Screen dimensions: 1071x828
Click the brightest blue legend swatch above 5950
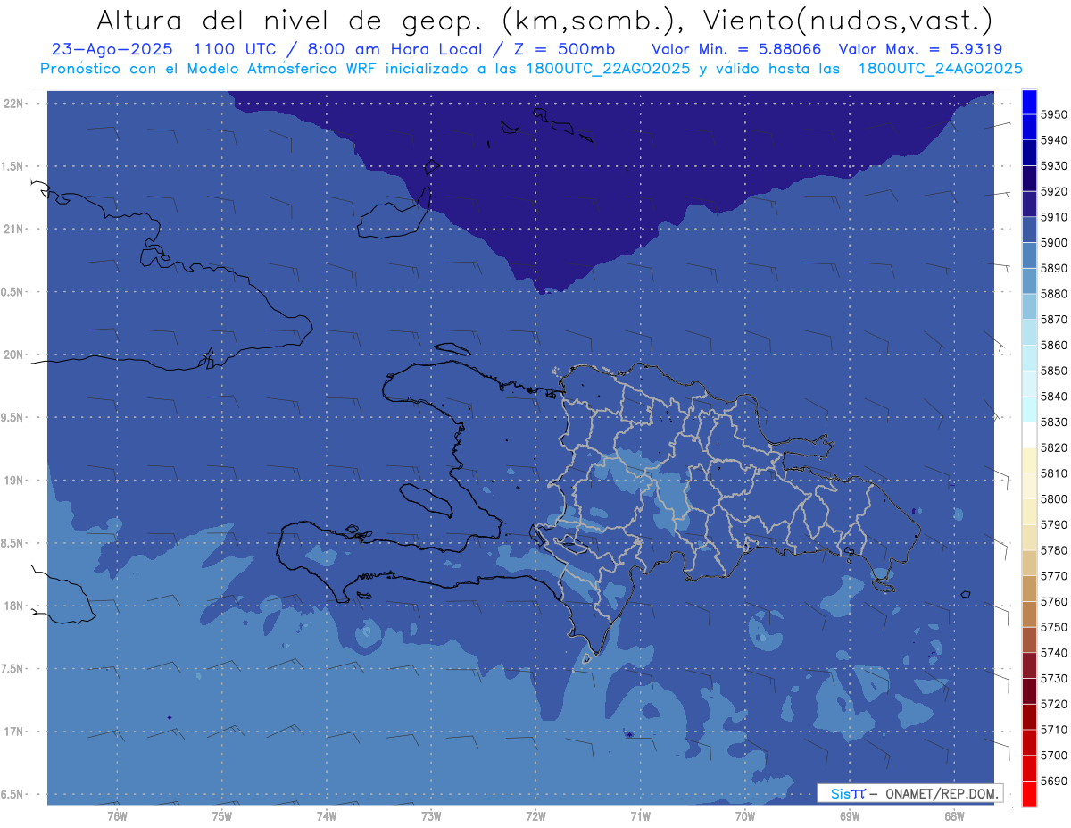pyautogui.click(x=1029, y=102)
